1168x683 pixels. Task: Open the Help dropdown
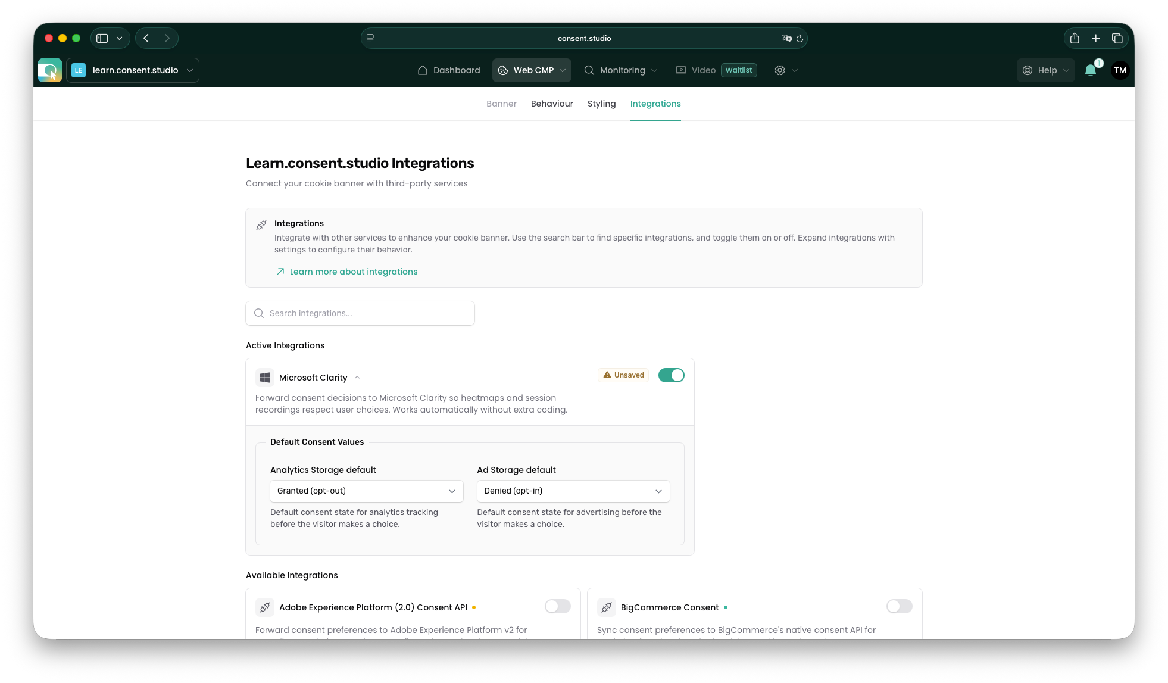coord(1046,70)
